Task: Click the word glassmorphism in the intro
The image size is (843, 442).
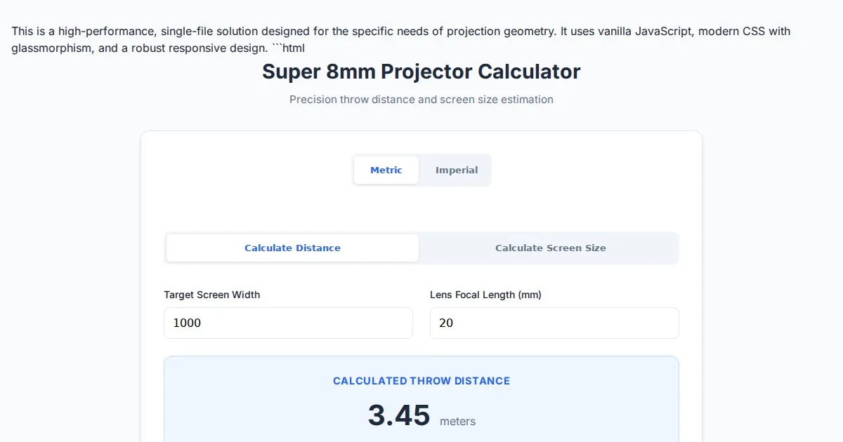Action: 51,48
